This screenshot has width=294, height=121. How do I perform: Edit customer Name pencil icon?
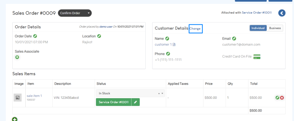(167, 39)
